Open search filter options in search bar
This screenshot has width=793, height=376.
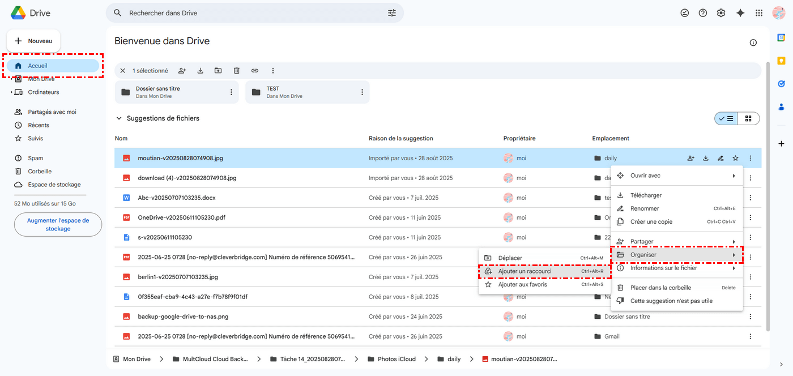click(x=392, y=13)
